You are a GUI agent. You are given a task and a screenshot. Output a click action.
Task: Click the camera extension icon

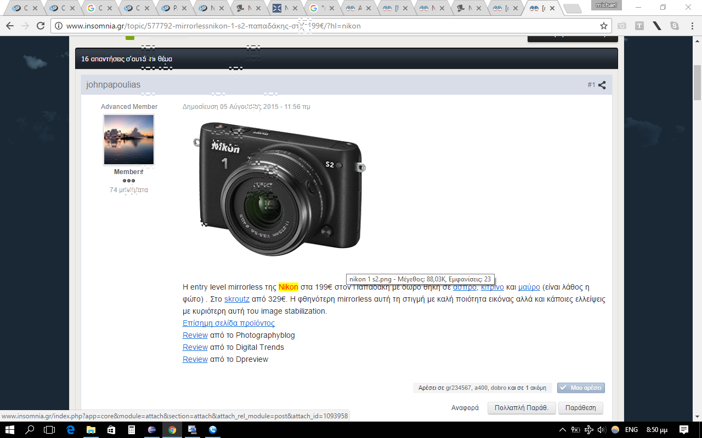[622, 26]
